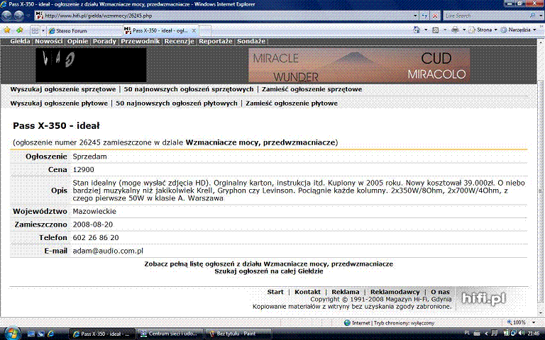Screen dimensions: 545x340
Task: Switch to the Stereo Forum tab
Action: click(x=85, y=30)
